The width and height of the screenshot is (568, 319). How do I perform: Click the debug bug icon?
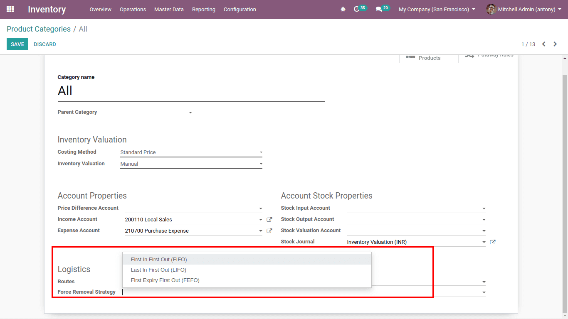(x=343, y=9)
